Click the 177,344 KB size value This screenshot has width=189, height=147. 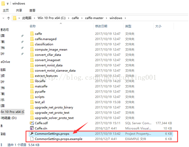click(x=164, y=123)
